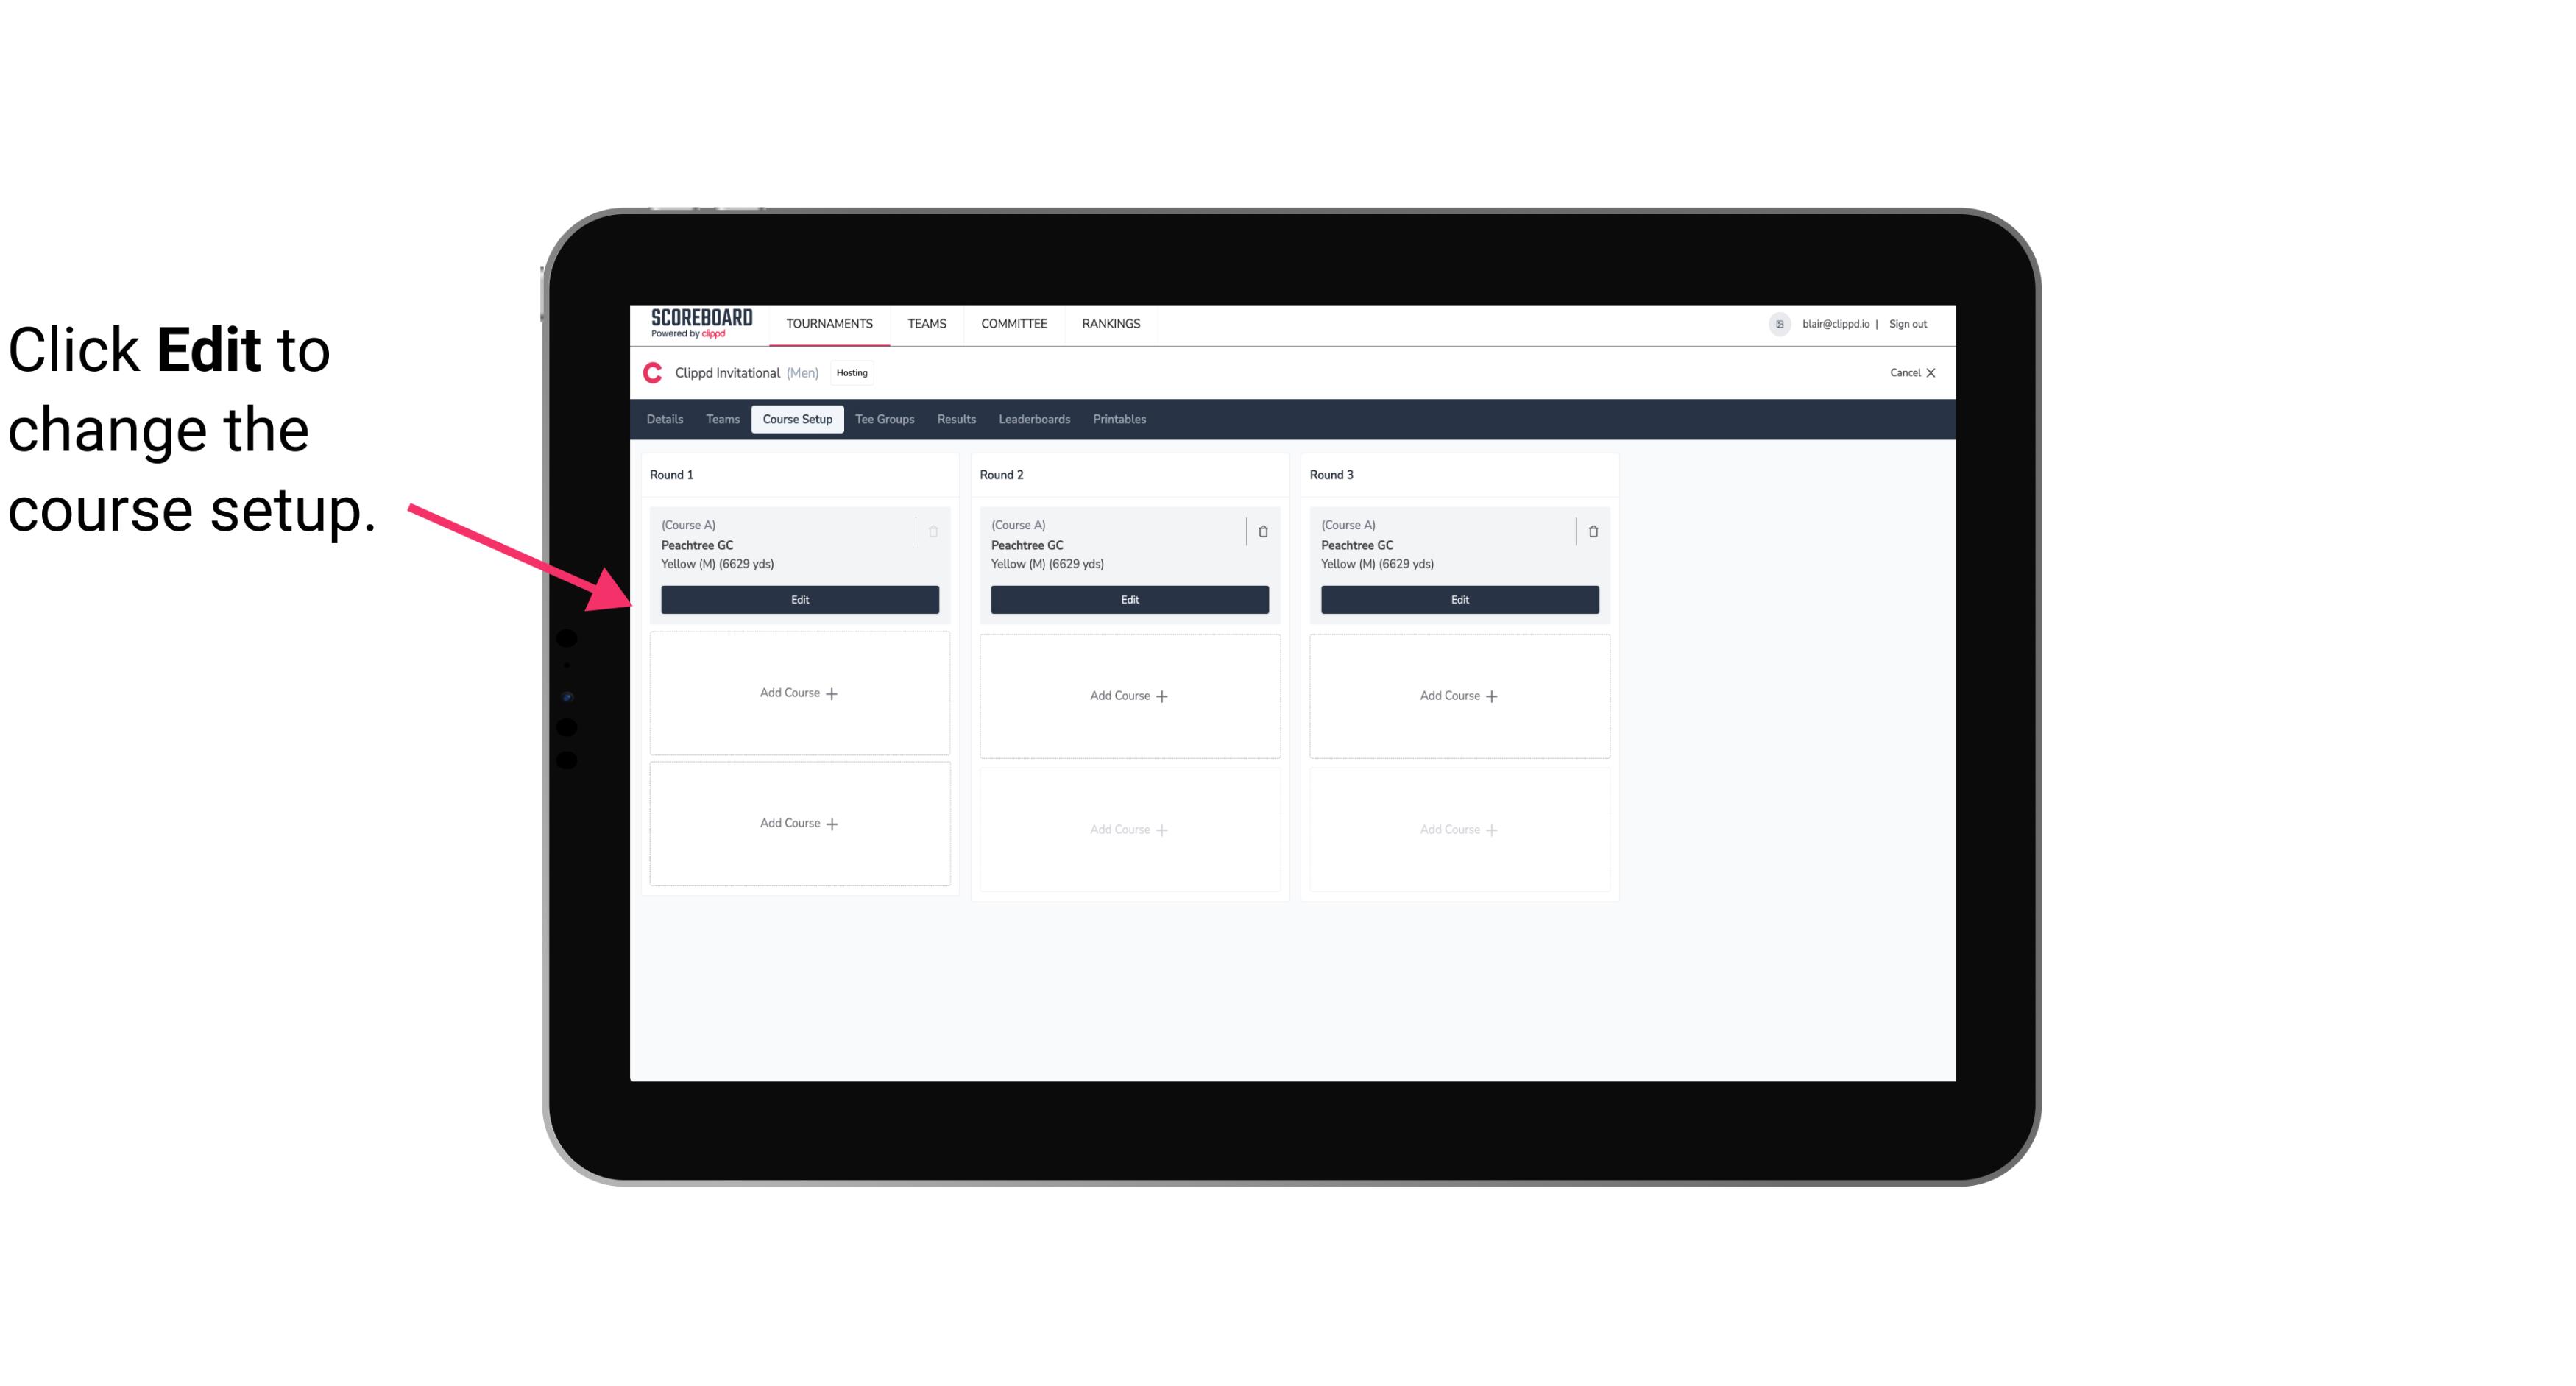Image resolution: width=2576 pixels, height=1386 pixels.
Task: Click the delete icon for Round 2 course
Action: point(1262,531)
